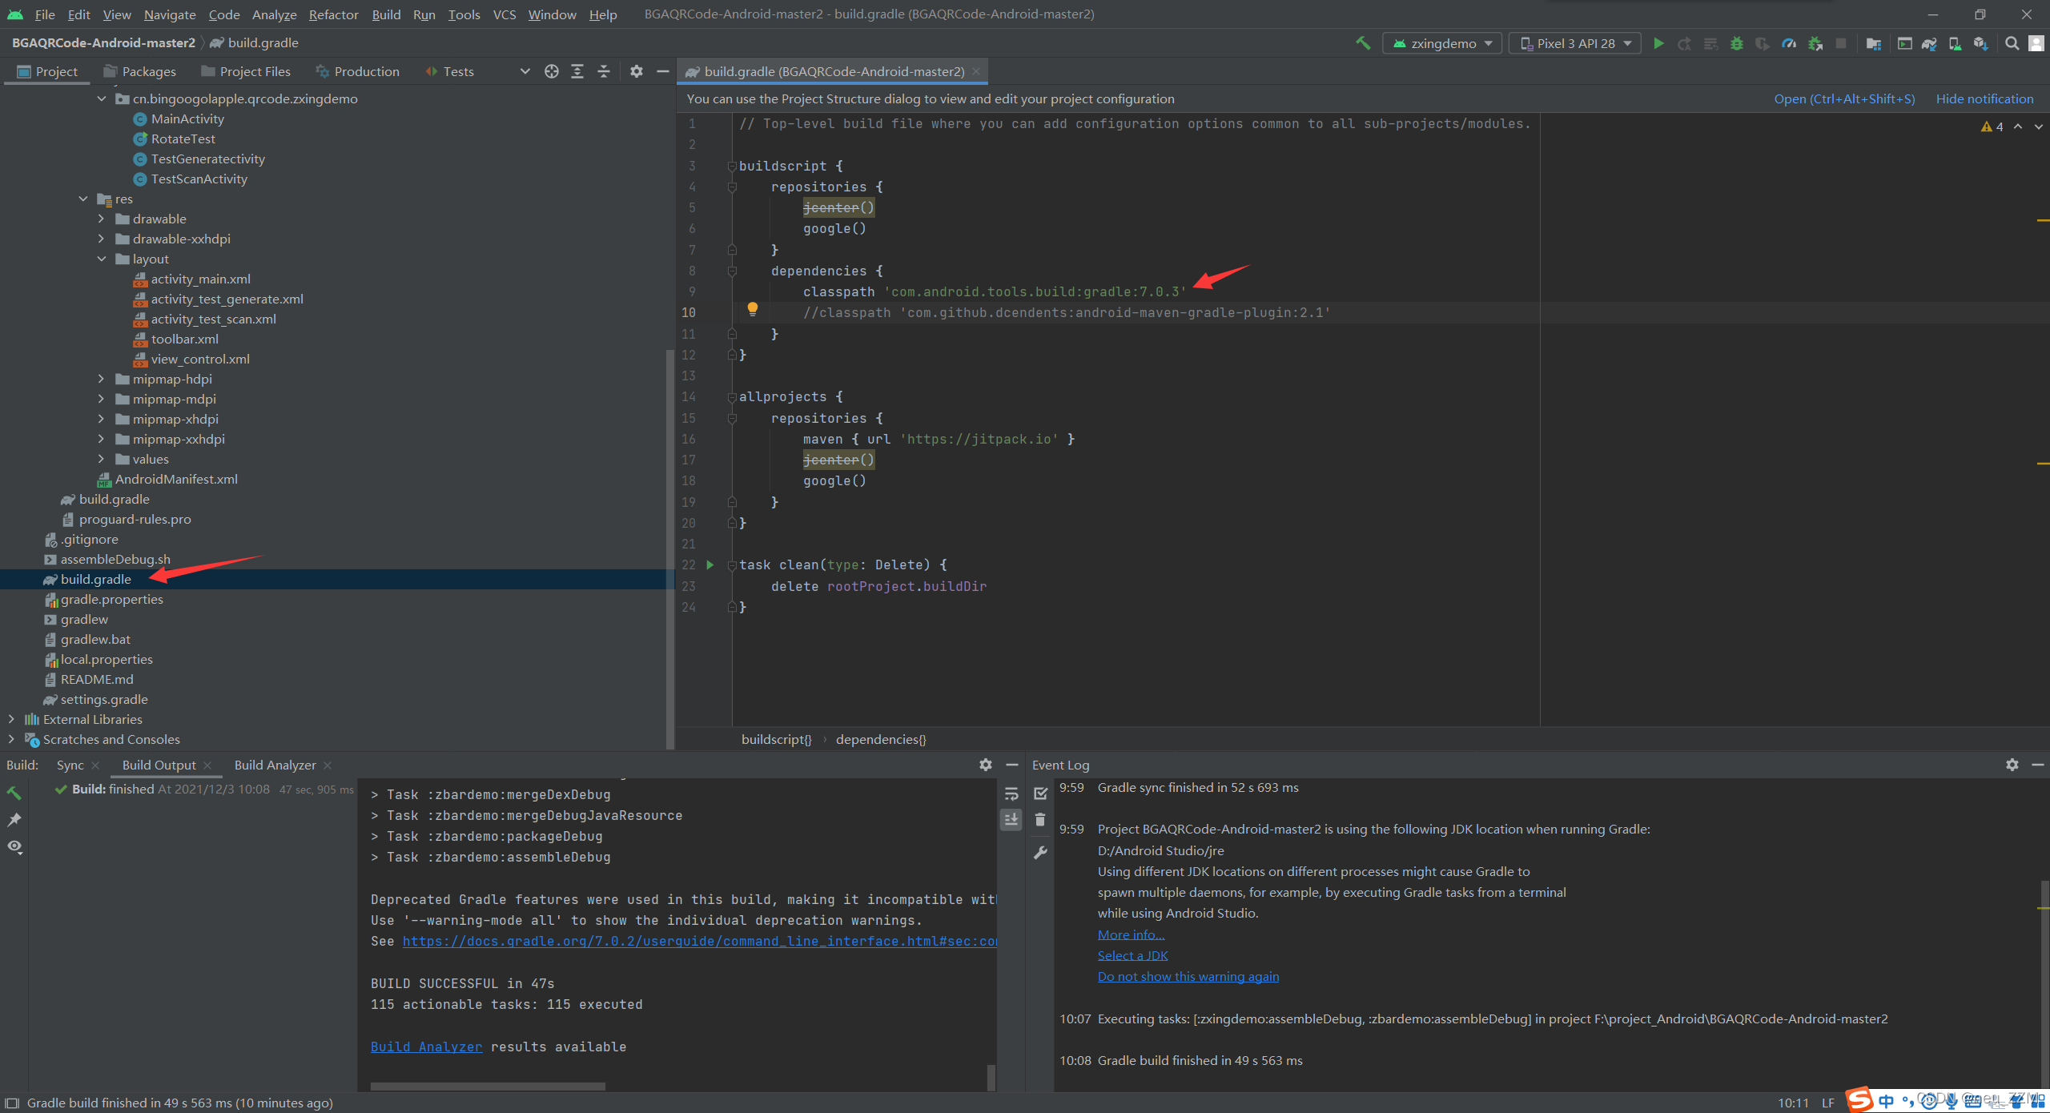The height and width of the screenshot is (1113, 2050).
Task: Switch to Packages view tab
Action: 139,71
